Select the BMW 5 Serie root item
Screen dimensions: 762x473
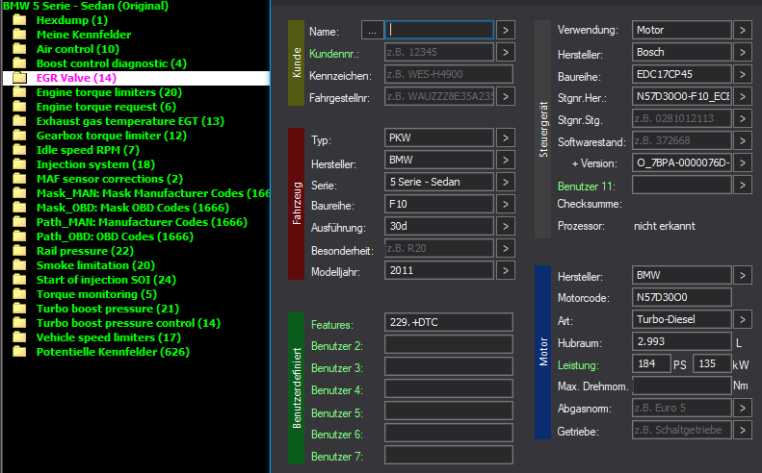tap(86, 7)
